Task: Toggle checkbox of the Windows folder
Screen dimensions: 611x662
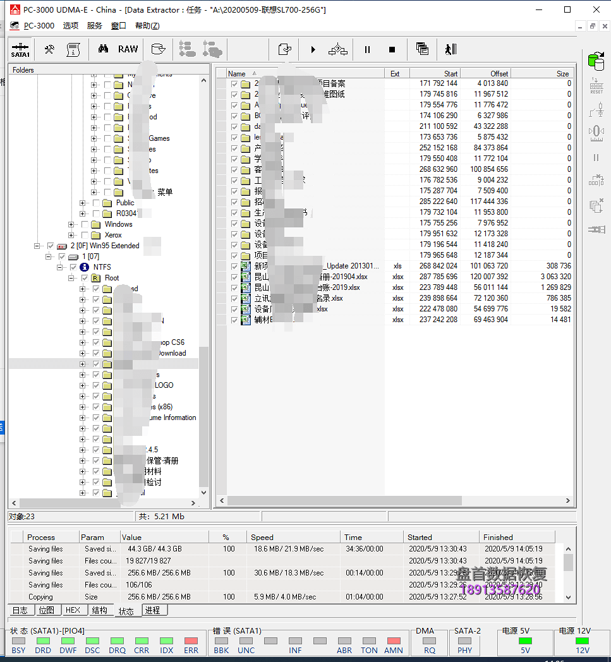Action: coord(85,224)
